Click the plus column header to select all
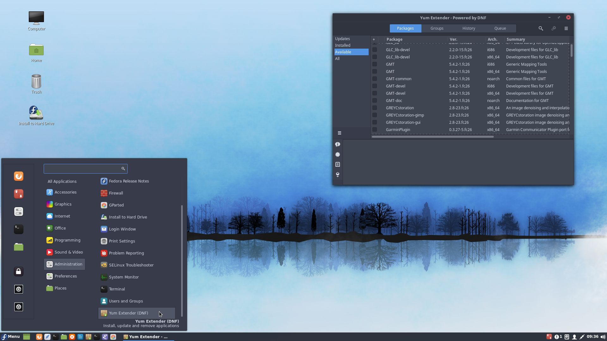The image size is (607, 341). click(x=374, y=39)
